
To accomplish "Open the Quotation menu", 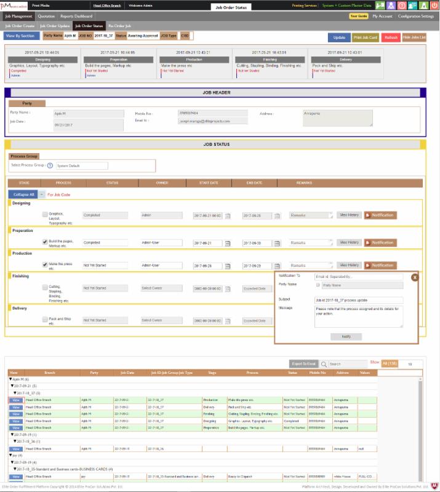I will pyautogui.click(x=46, y=16).
